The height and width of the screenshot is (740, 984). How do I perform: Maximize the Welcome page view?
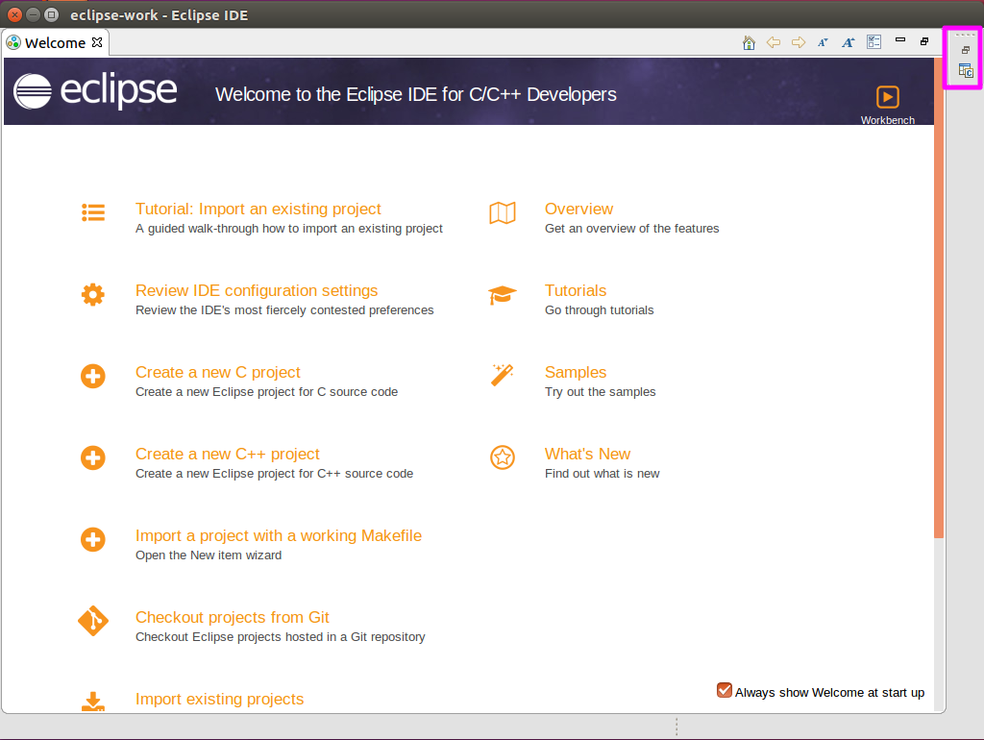coord(923,41)
